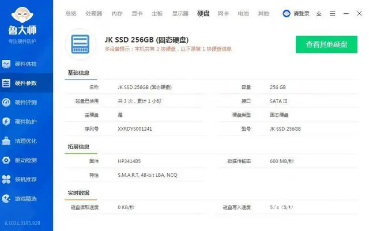Open 清理优化 in the sidebar
Image resolution: width=369 pixels, height=231 pixels.
click(x=27, y=141)
